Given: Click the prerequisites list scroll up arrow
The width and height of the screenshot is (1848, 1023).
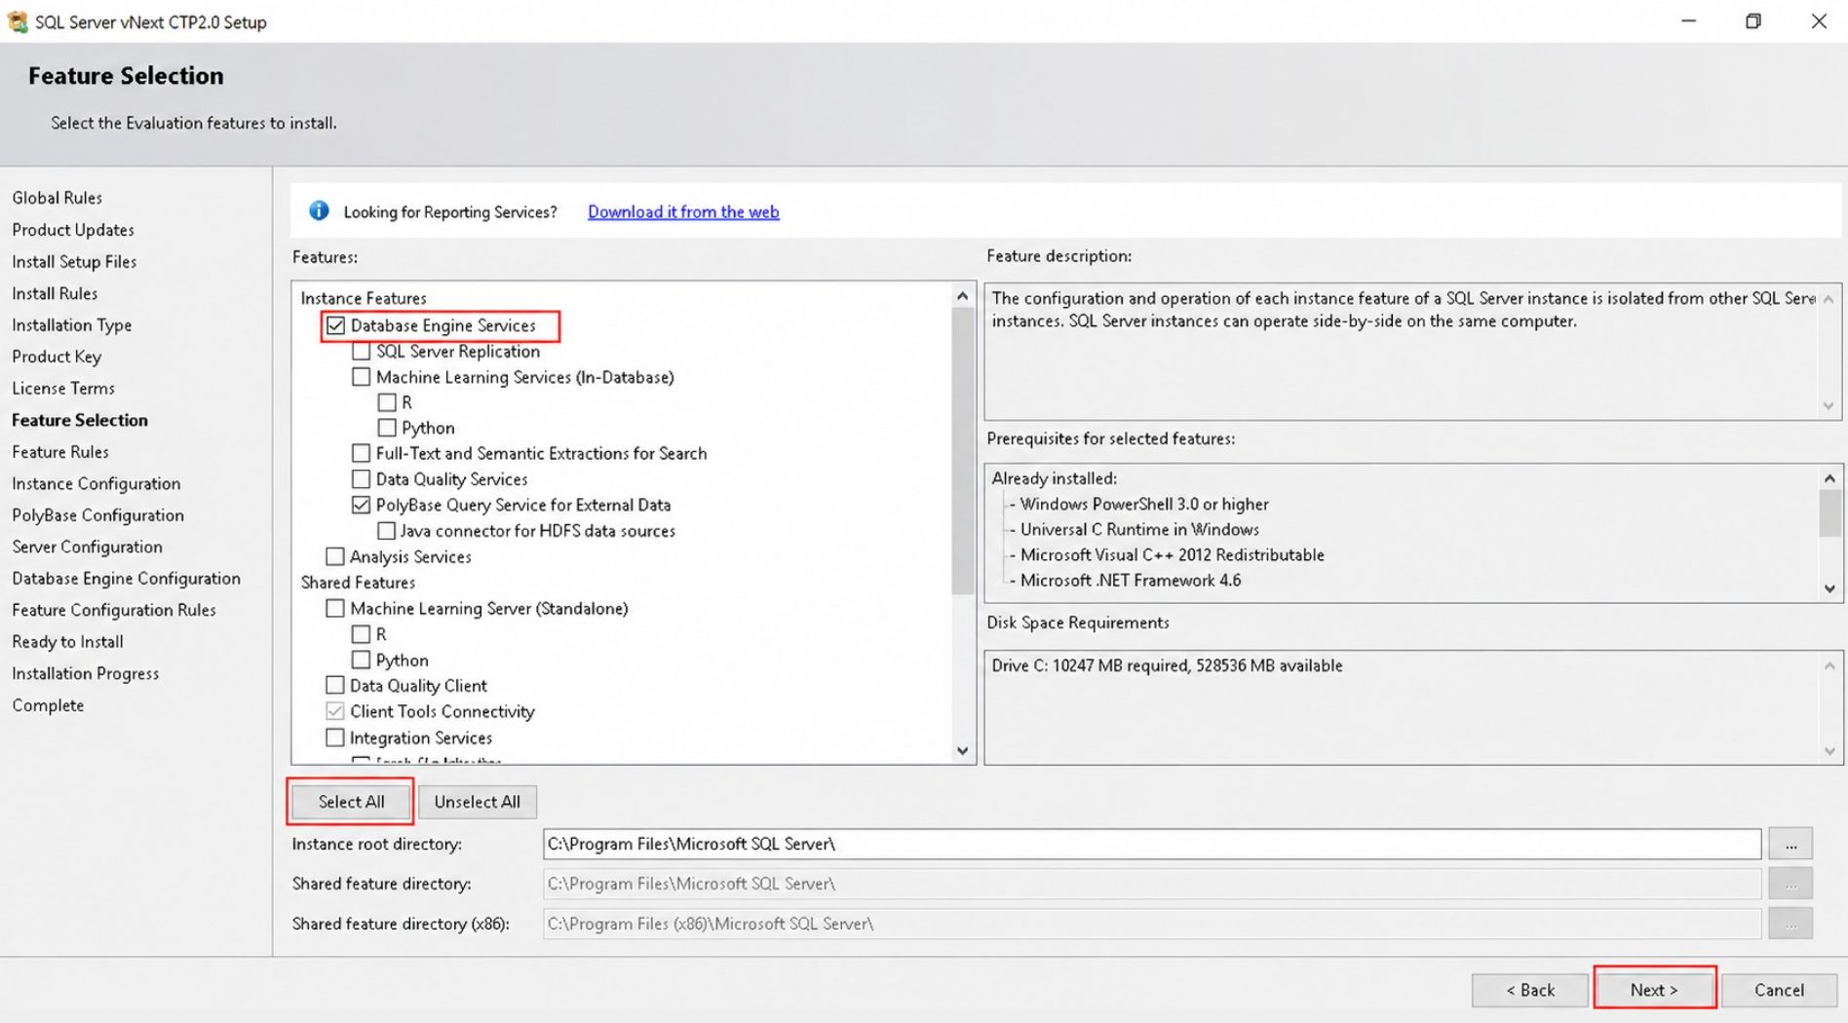Looking at the screenshot, I should click(1829, 477).
